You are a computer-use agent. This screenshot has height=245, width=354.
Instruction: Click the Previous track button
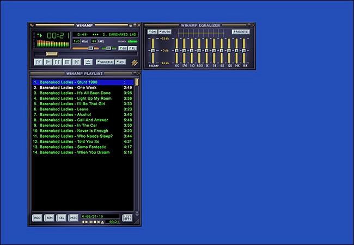[39, 62]
